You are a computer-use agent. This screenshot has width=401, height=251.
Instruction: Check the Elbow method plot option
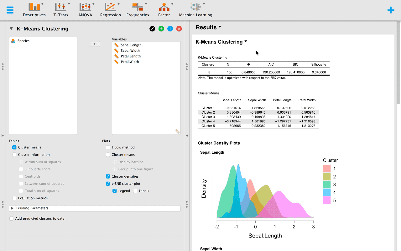pyautogui.click(x=108, y=147)
